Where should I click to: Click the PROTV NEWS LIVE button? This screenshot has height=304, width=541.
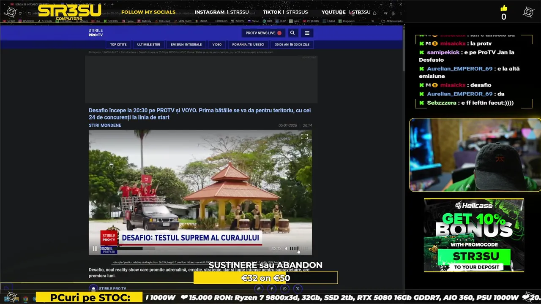coord(263,33)
